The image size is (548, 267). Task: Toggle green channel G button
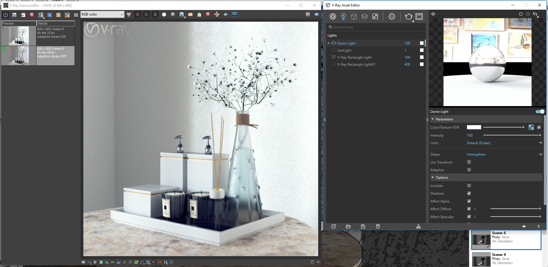tap(146, 14)
